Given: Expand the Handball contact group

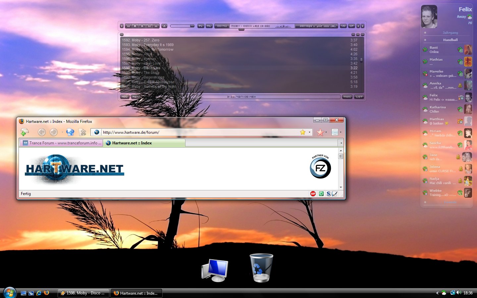Looking at the screenshot, I should tap(450, 40).
